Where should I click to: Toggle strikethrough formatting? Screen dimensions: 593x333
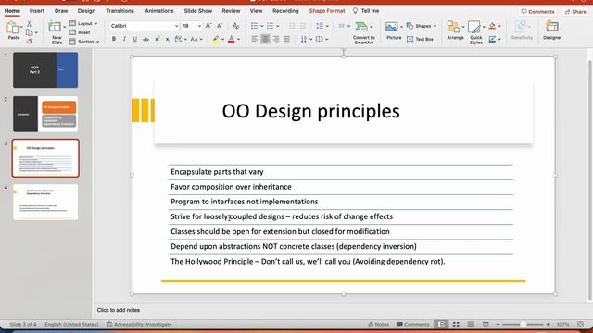[146, 39]
